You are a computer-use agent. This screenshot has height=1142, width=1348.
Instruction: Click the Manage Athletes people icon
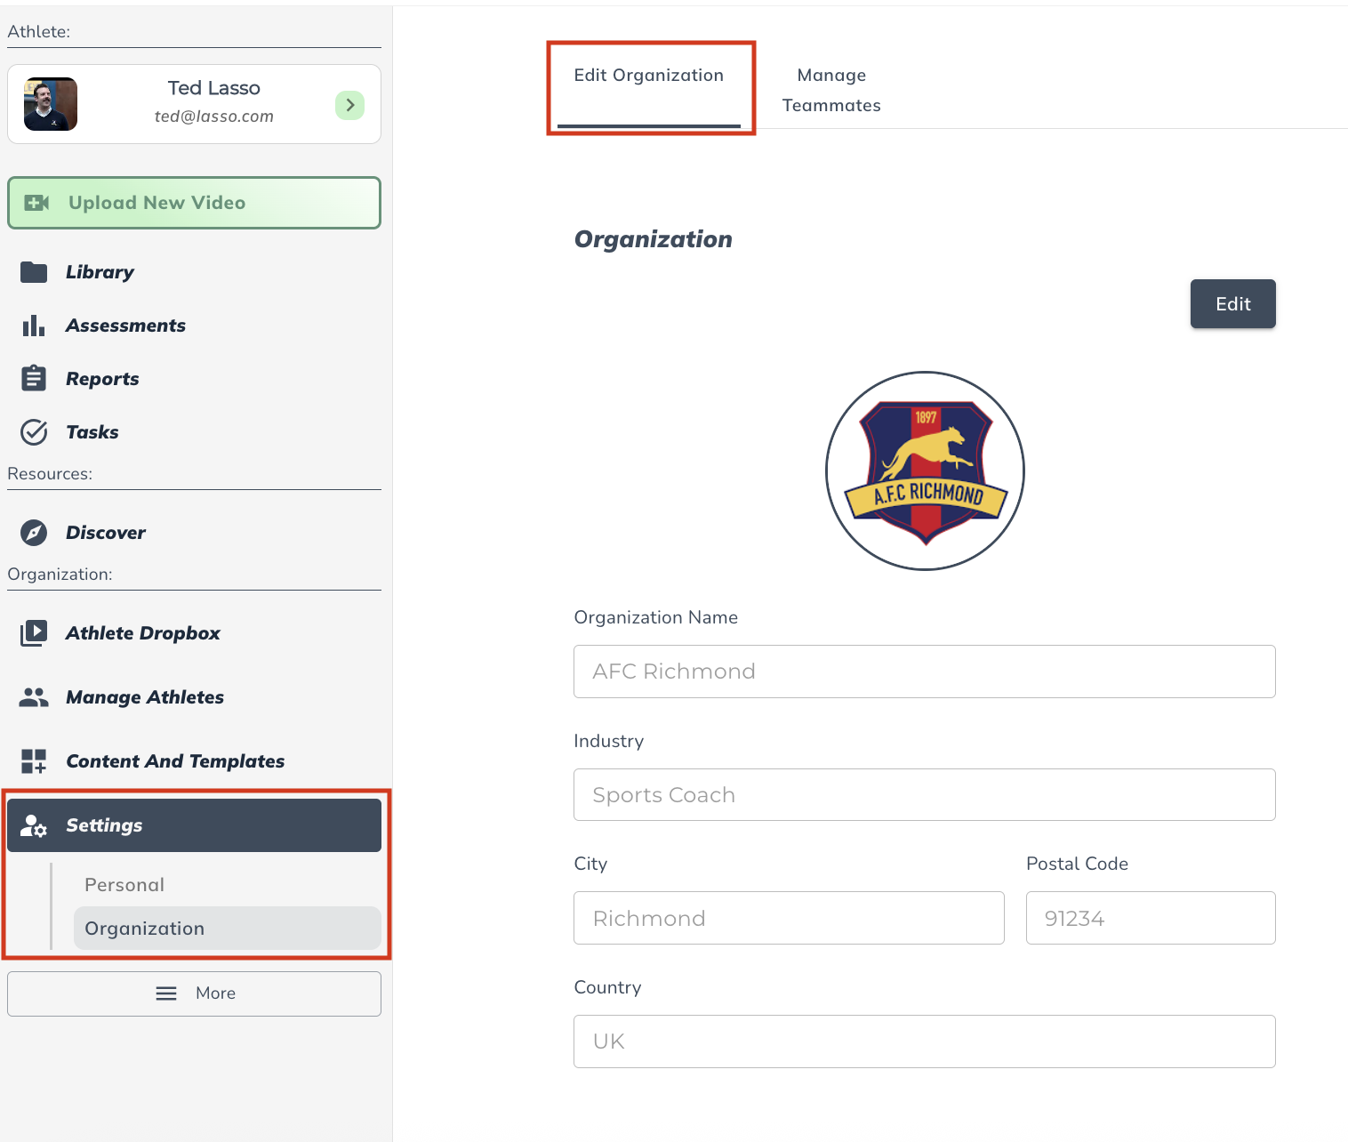click(34, 697)
